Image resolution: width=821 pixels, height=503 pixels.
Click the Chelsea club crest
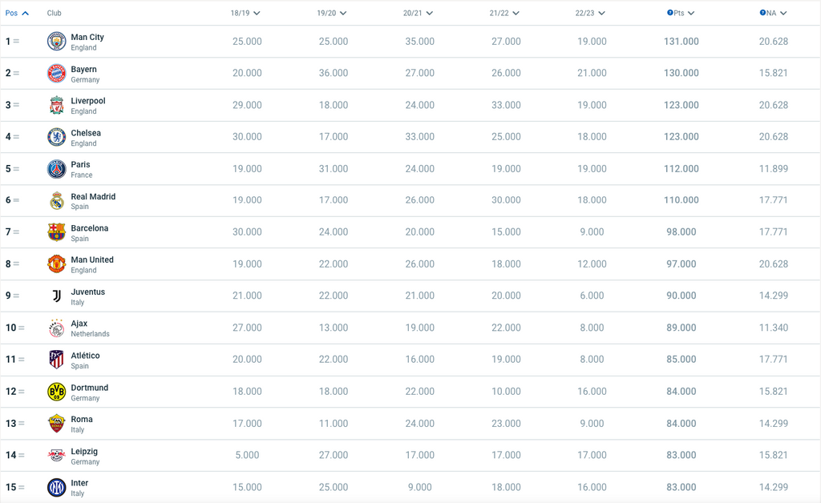56,137
